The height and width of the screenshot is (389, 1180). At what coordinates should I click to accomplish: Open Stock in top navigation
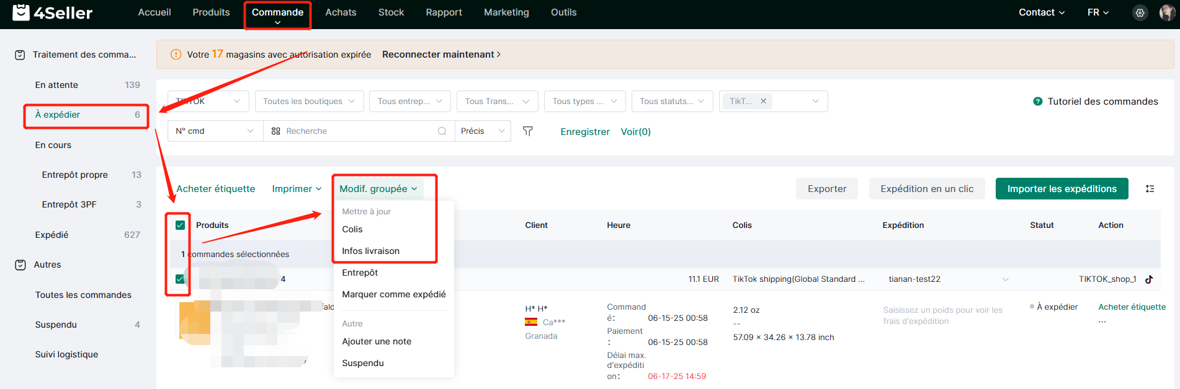(x=391, y=12)
